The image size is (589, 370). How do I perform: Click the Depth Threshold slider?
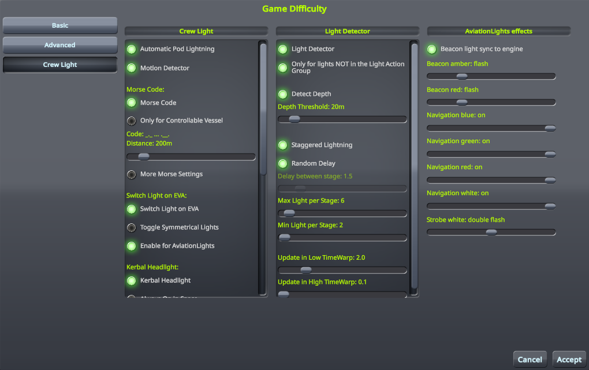342,119
